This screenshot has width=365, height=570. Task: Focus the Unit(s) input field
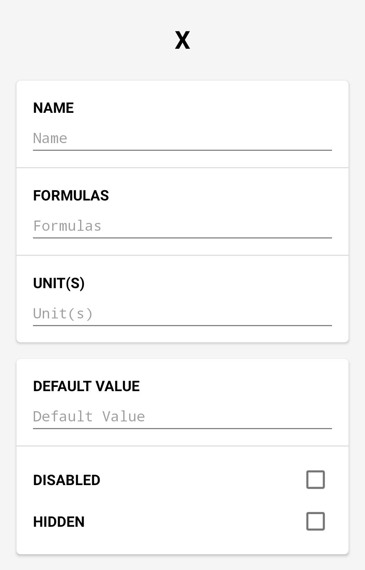[x=182, y=314]
